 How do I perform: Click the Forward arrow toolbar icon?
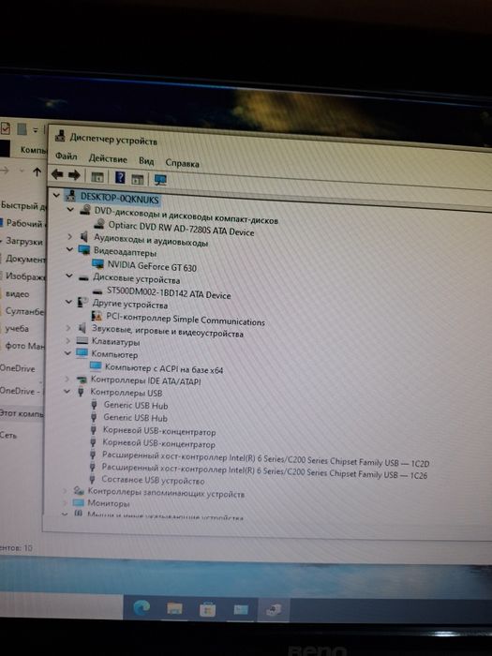[74, 175]
